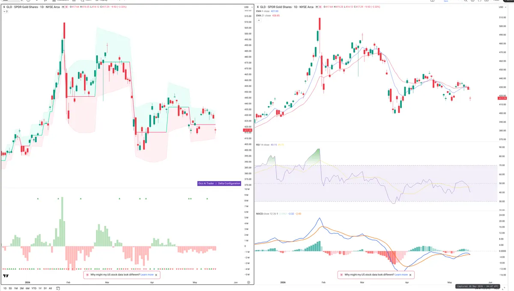Screen dimensions: 514x291
Task: Click the TradingView logo on left chart
Action: [x=6, y=276]
